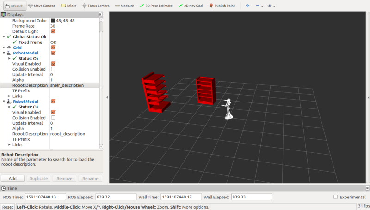The height and width of the screenshot is (210, 370).
Task: Activate the Focus Camera tool
Action: coord(96,6)
